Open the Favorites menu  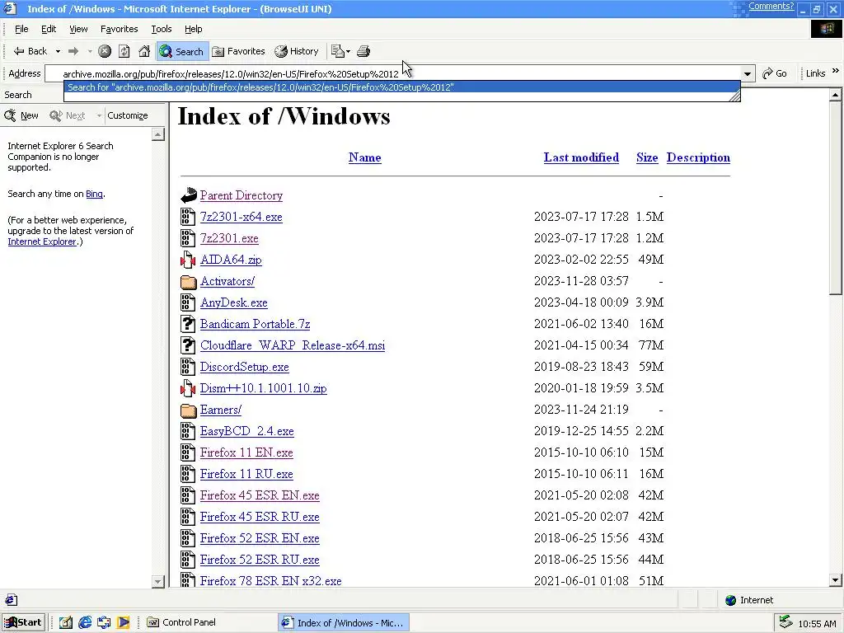pyautogui.click(x=119, y=29)
